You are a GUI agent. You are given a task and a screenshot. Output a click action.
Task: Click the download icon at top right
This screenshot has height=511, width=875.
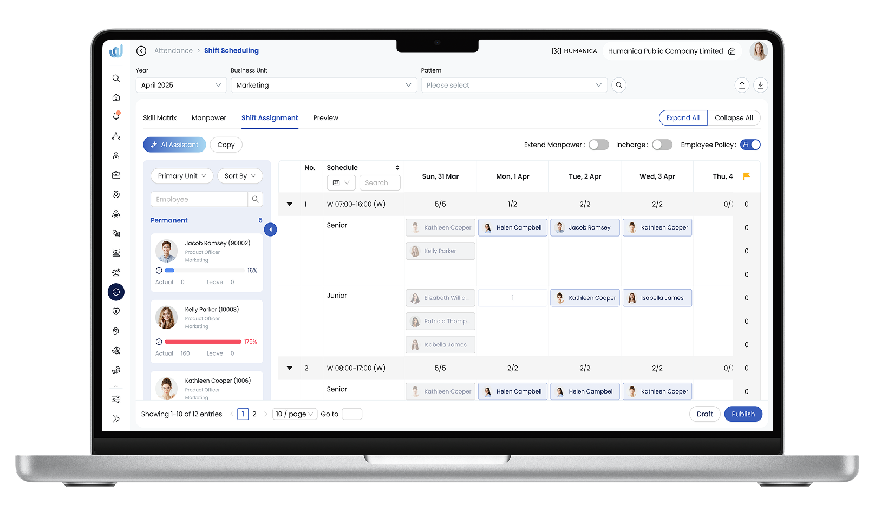click(760, 85)
